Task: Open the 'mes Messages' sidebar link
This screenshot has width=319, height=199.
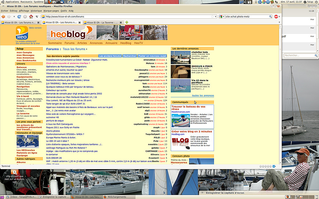Action: (26, 55)
